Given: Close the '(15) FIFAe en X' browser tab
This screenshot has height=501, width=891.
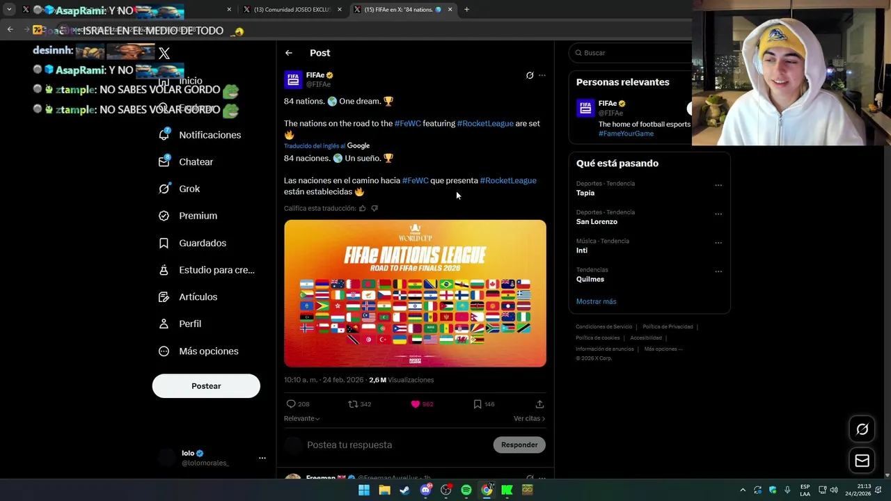Looking at the screenshot, I should coord(450,10).
